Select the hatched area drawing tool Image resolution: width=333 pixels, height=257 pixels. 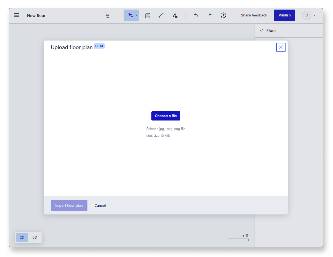(147, 15)
